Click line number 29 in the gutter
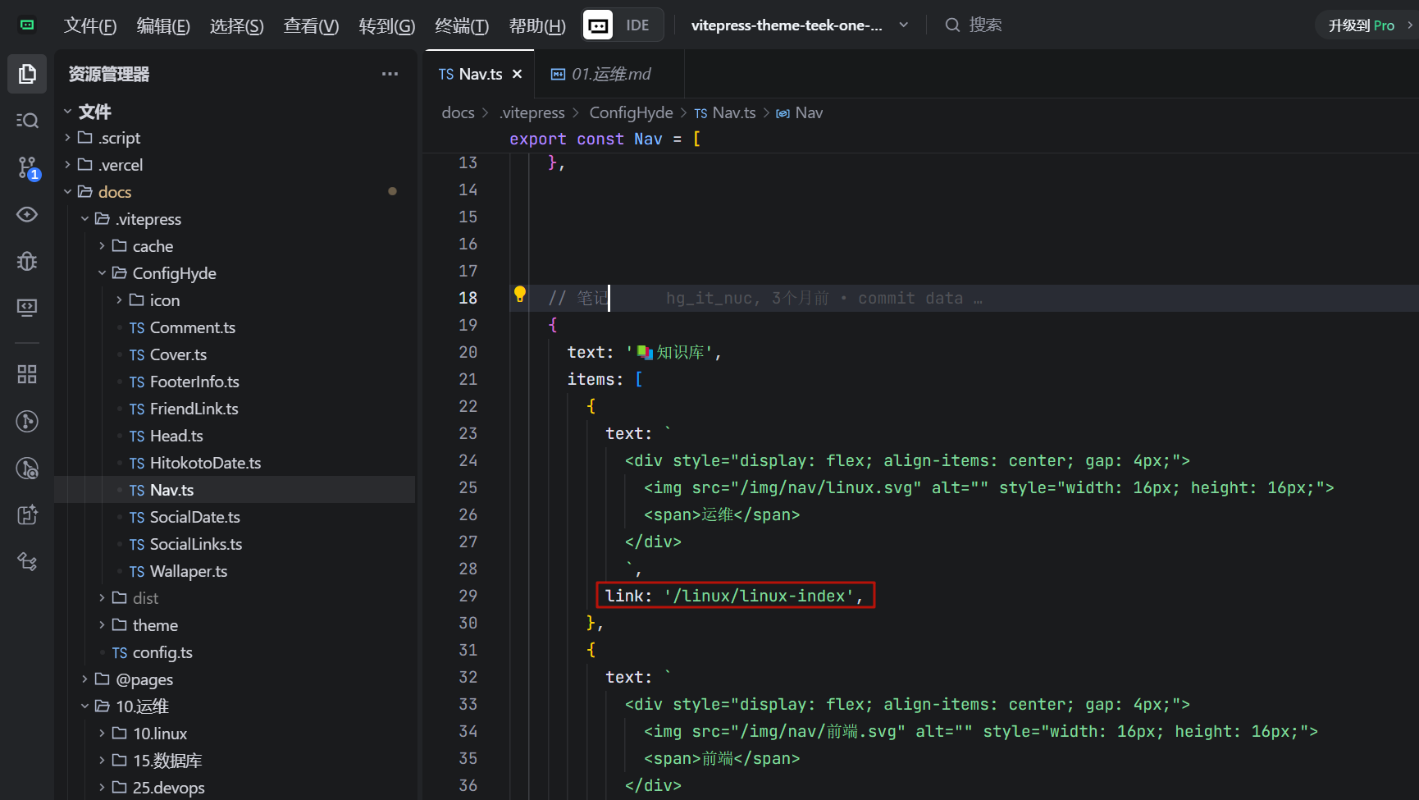 point(468,596)
